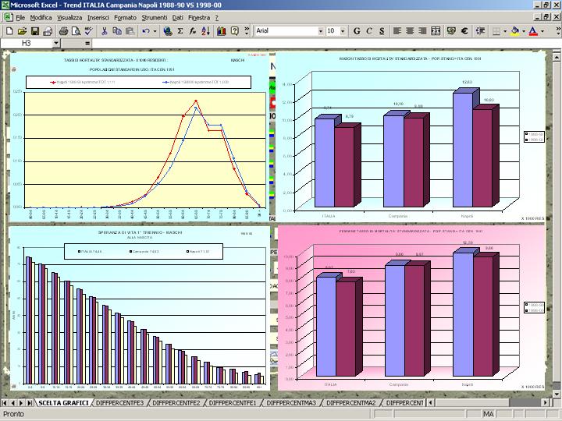Show more Formatting toolbar buttons chevron

558,31
